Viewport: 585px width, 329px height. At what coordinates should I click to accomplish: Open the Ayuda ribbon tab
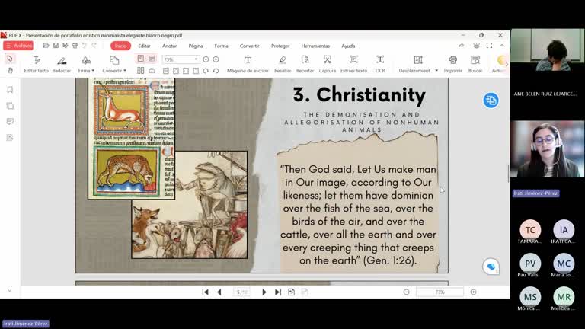coord(348,46)
